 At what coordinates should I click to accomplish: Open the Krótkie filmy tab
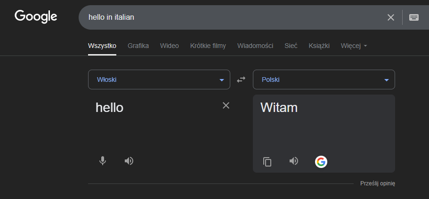point(208,46)
